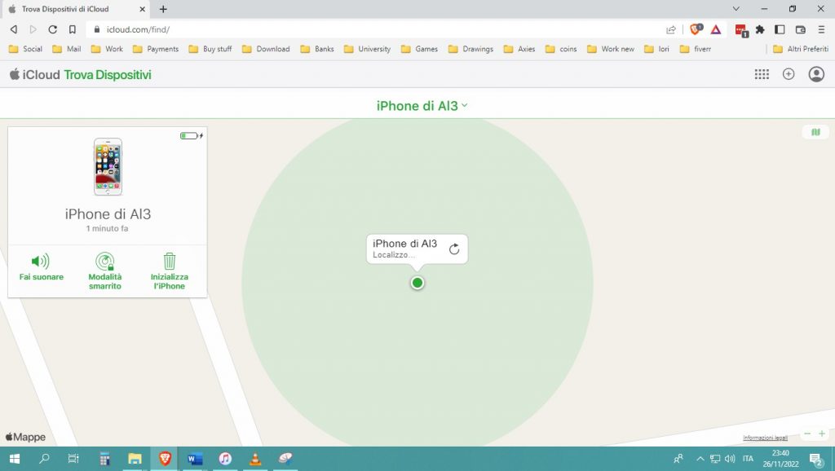Launch Word from the Windows taskbar

pos(195,459)
